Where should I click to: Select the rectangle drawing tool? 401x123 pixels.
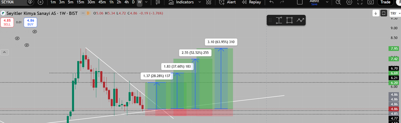[290, 20]
